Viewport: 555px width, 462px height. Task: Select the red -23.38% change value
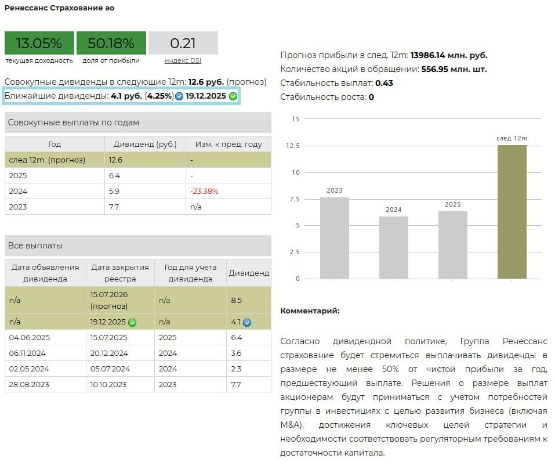[204, 191]
